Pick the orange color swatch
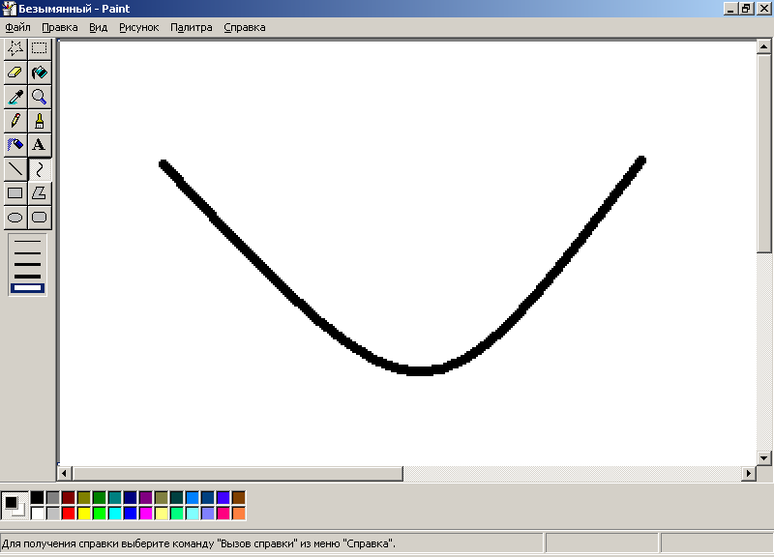This screenshot has height=557, width=774. [238, 513]
